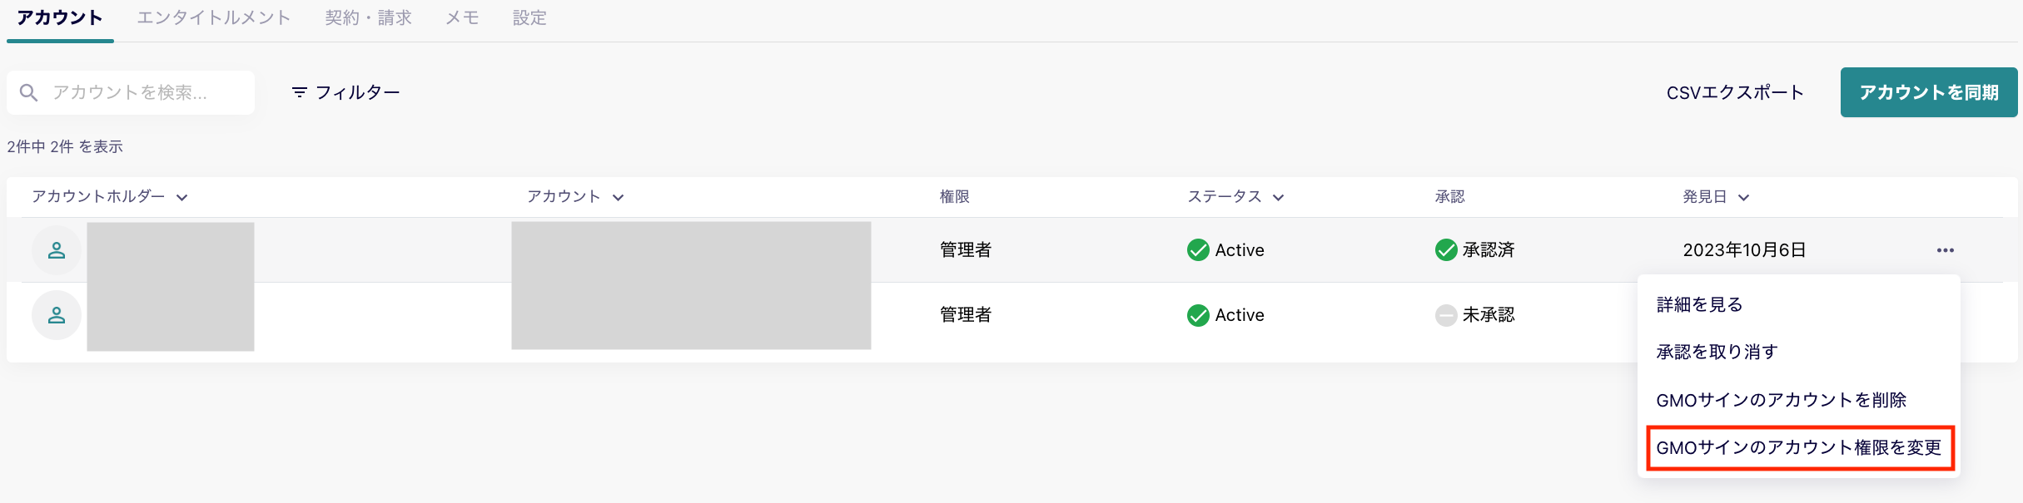Click the avatar icon in the second row
This screenshot has height=503, width=2023.
(56, 314)
